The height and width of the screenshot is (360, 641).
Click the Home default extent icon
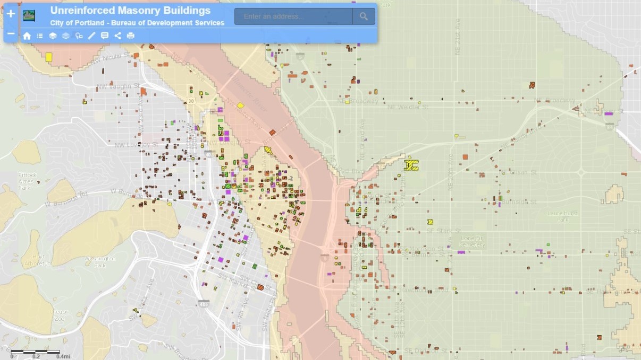click(27, 36)
